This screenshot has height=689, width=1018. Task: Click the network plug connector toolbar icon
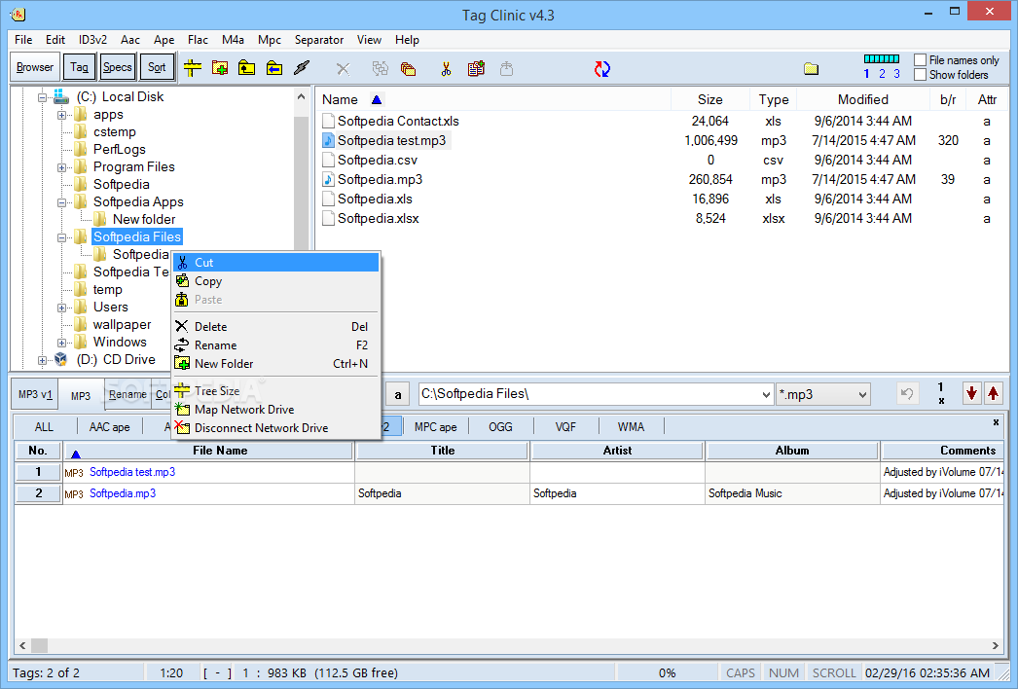click(x=302, y=68)
